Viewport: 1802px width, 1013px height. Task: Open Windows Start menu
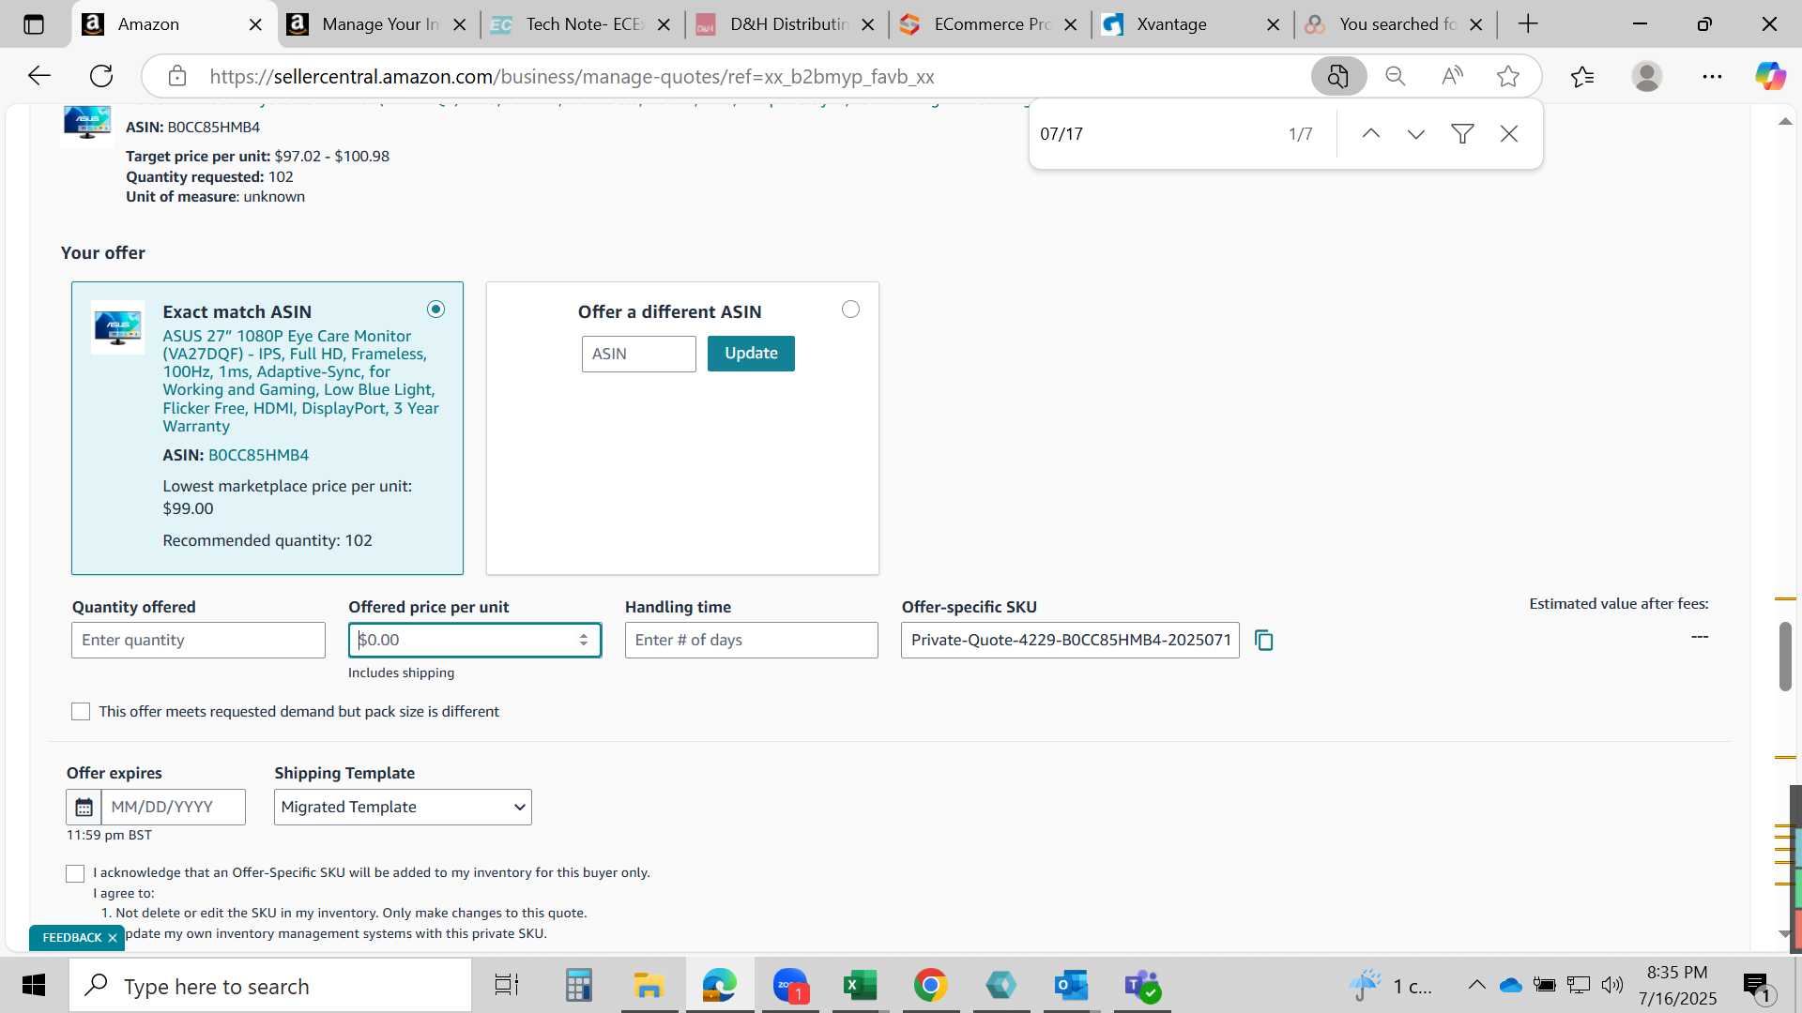pos(34,986)
